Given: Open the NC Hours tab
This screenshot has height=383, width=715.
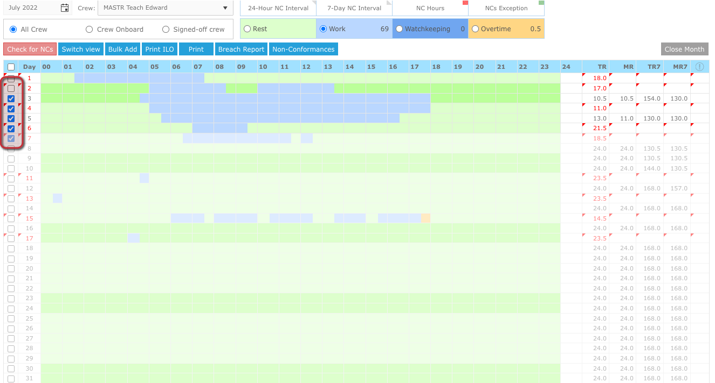Looking at the screenshot, I should coord(430,8).
